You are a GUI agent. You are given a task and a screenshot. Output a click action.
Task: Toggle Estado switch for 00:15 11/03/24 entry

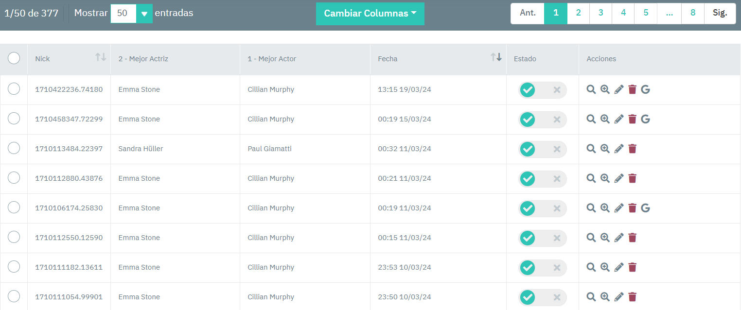tap(543, 238)
